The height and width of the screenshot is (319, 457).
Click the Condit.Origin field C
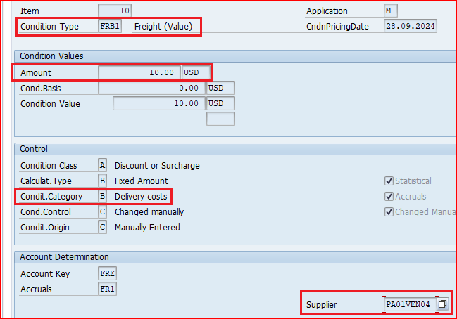point(103,227)
